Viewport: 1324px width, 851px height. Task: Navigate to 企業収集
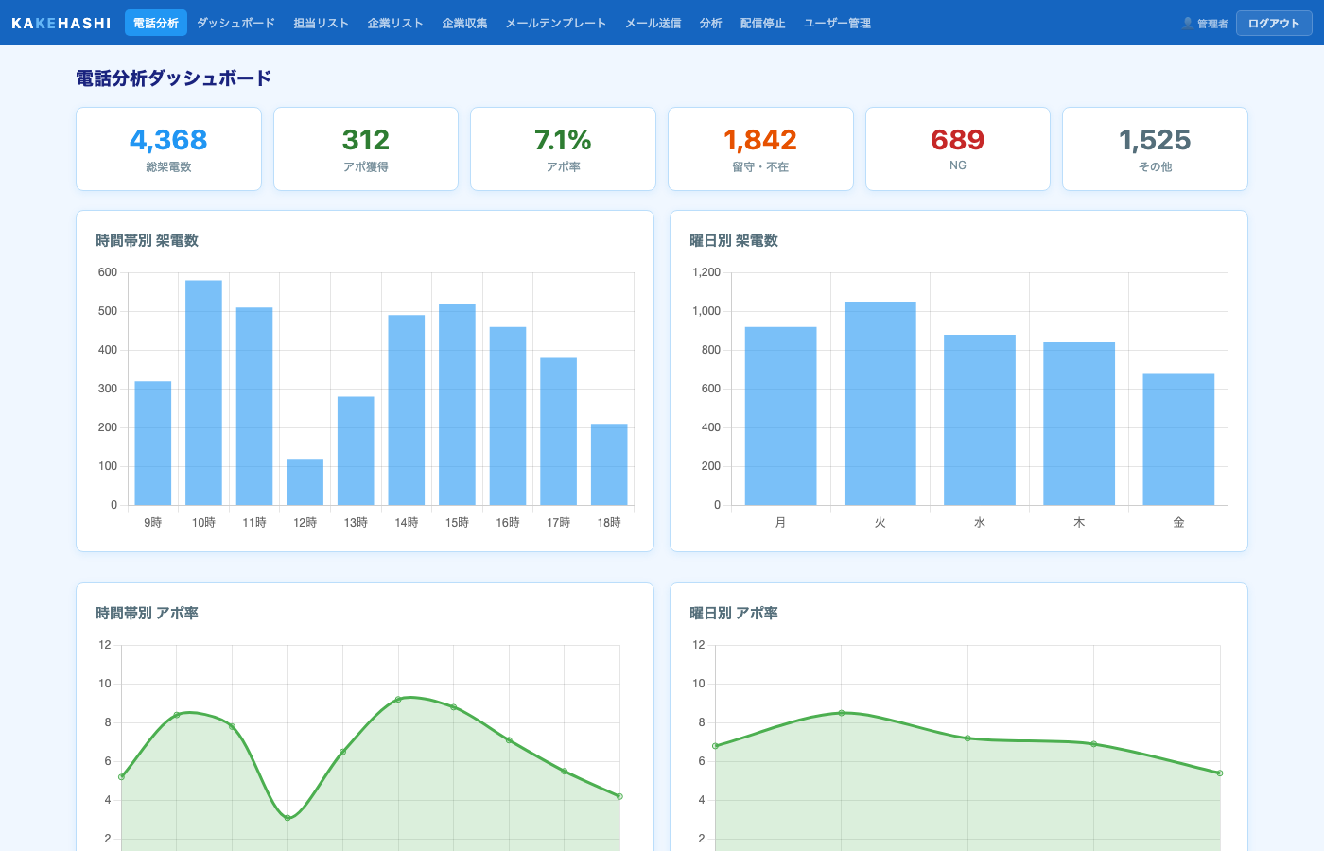464,23
